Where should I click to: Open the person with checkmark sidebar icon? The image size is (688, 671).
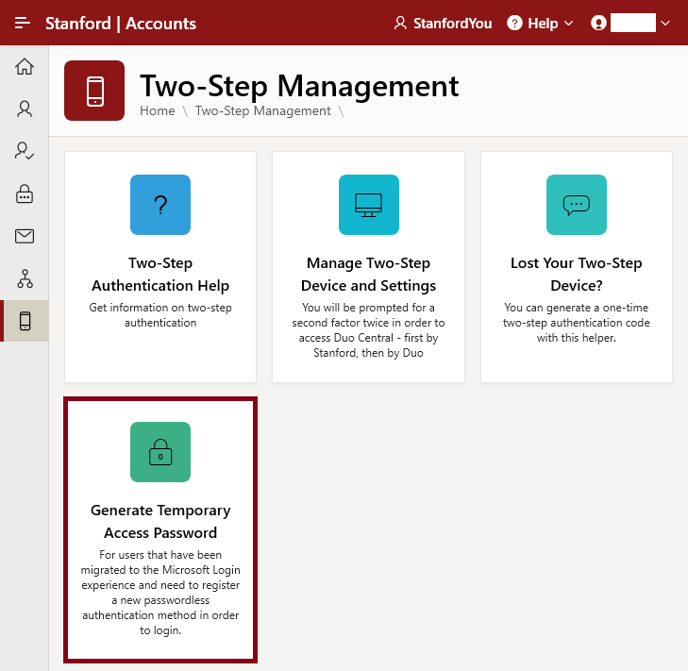[x=25, y=150]
